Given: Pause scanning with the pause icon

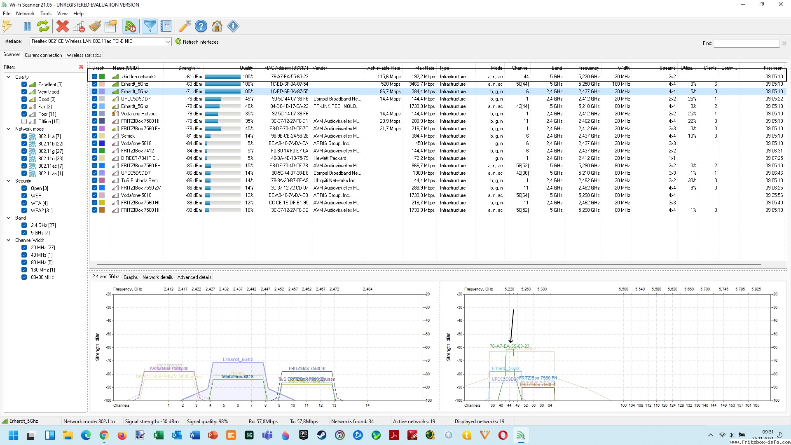Looking at the screenshot, I should (27, 26).
